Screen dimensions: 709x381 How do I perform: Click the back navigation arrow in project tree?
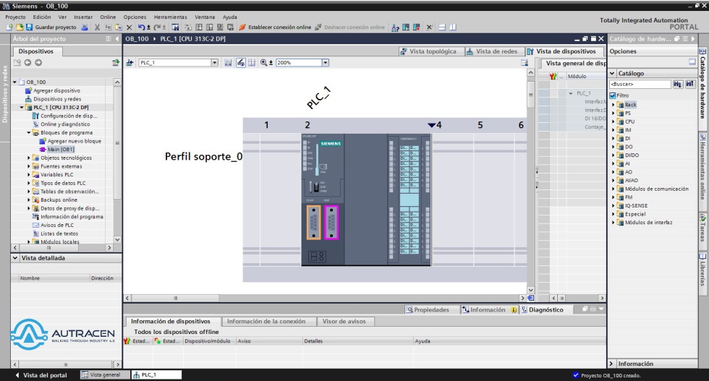pyautogui.click(x=28, y=62)
